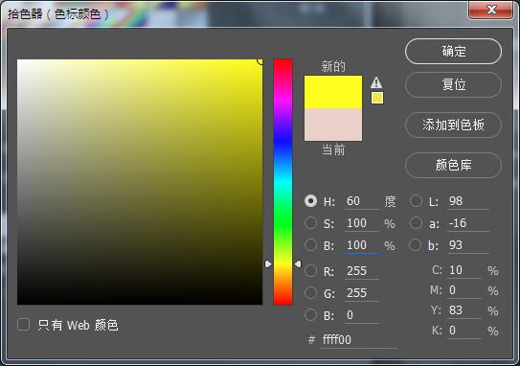This screenshot has width=520, height=366.
Task: Click the M field showing 0
Action: [464, 290]
